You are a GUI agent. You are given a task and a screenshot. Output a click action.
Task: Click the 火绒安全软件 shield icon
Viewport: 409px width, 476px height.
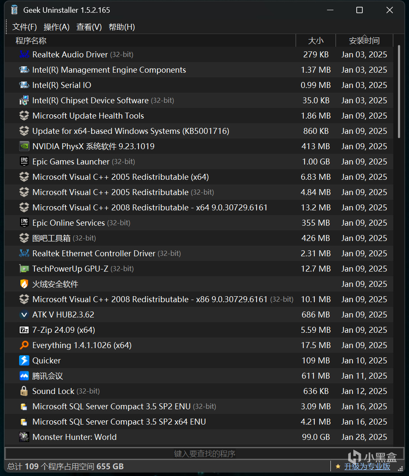coord(24,284)
